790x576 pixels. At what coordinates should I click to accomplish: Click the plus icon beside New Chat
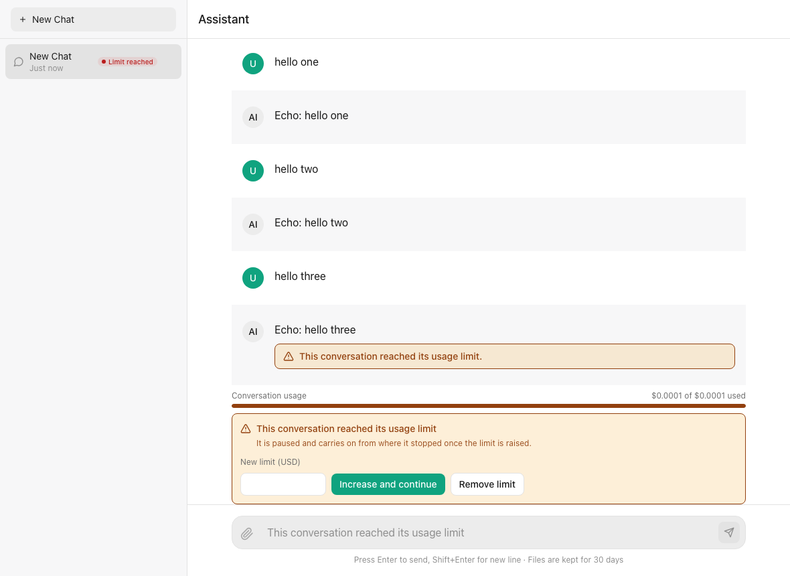(x=23, y=19)
